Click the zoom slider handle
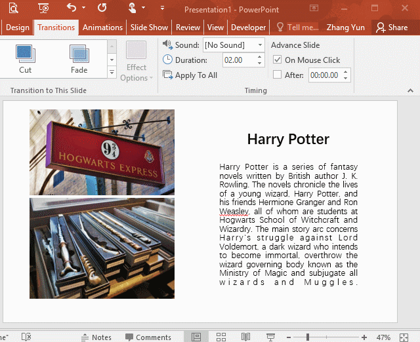This screenshot has height=342, width=420. click(308, 337)
